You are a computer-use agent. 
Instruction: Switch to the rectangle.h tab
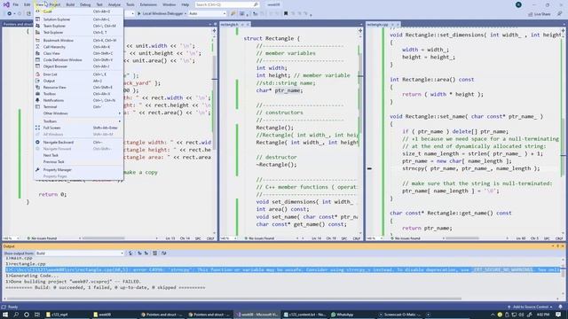click(229, 24)
